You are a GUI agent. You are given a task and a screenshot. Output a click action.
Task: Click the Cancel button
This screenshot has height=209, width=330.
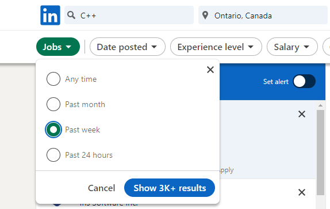point(101,188)
